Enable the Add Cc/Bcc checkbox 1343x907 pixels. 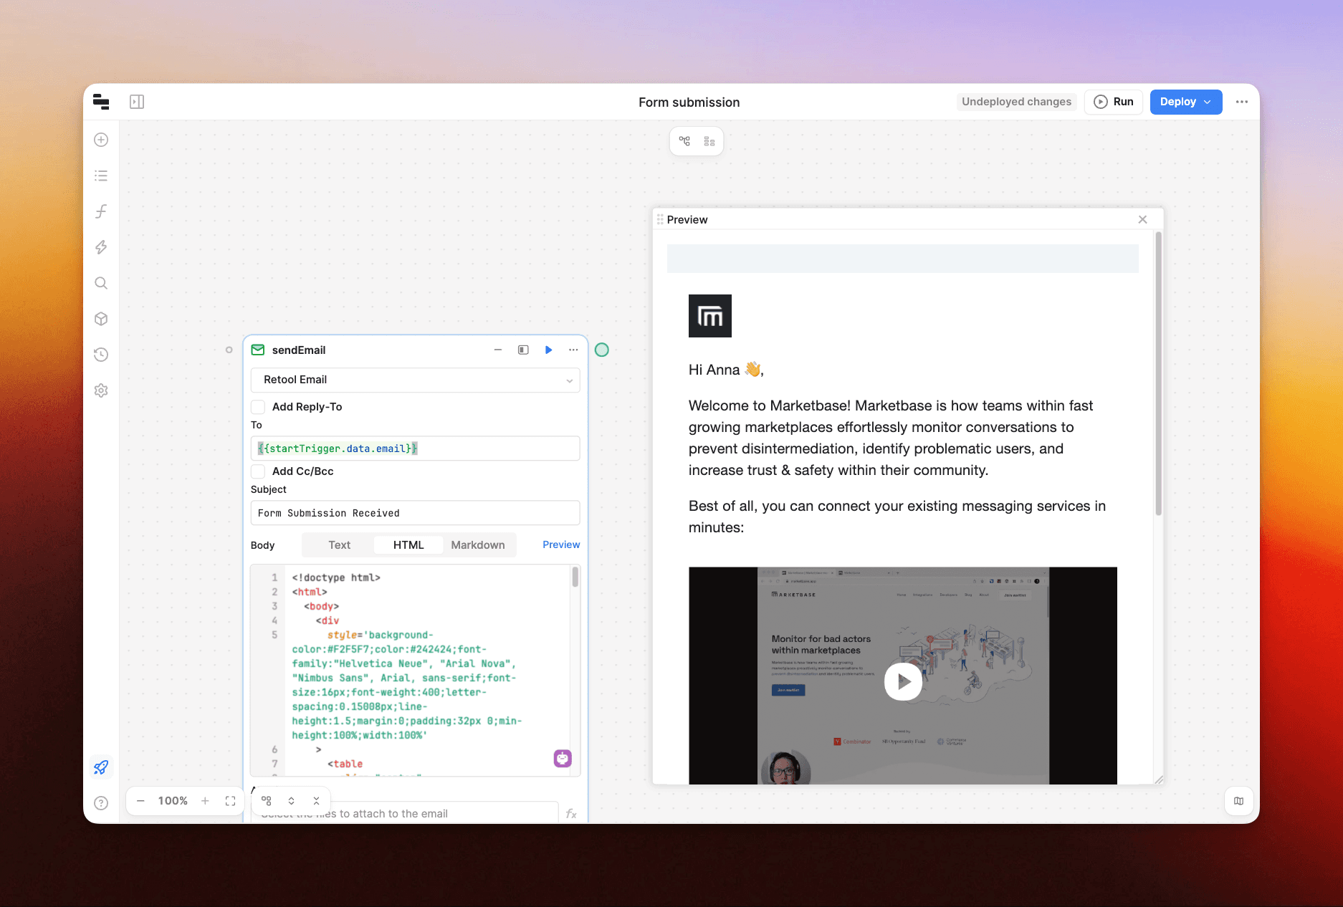258,471
